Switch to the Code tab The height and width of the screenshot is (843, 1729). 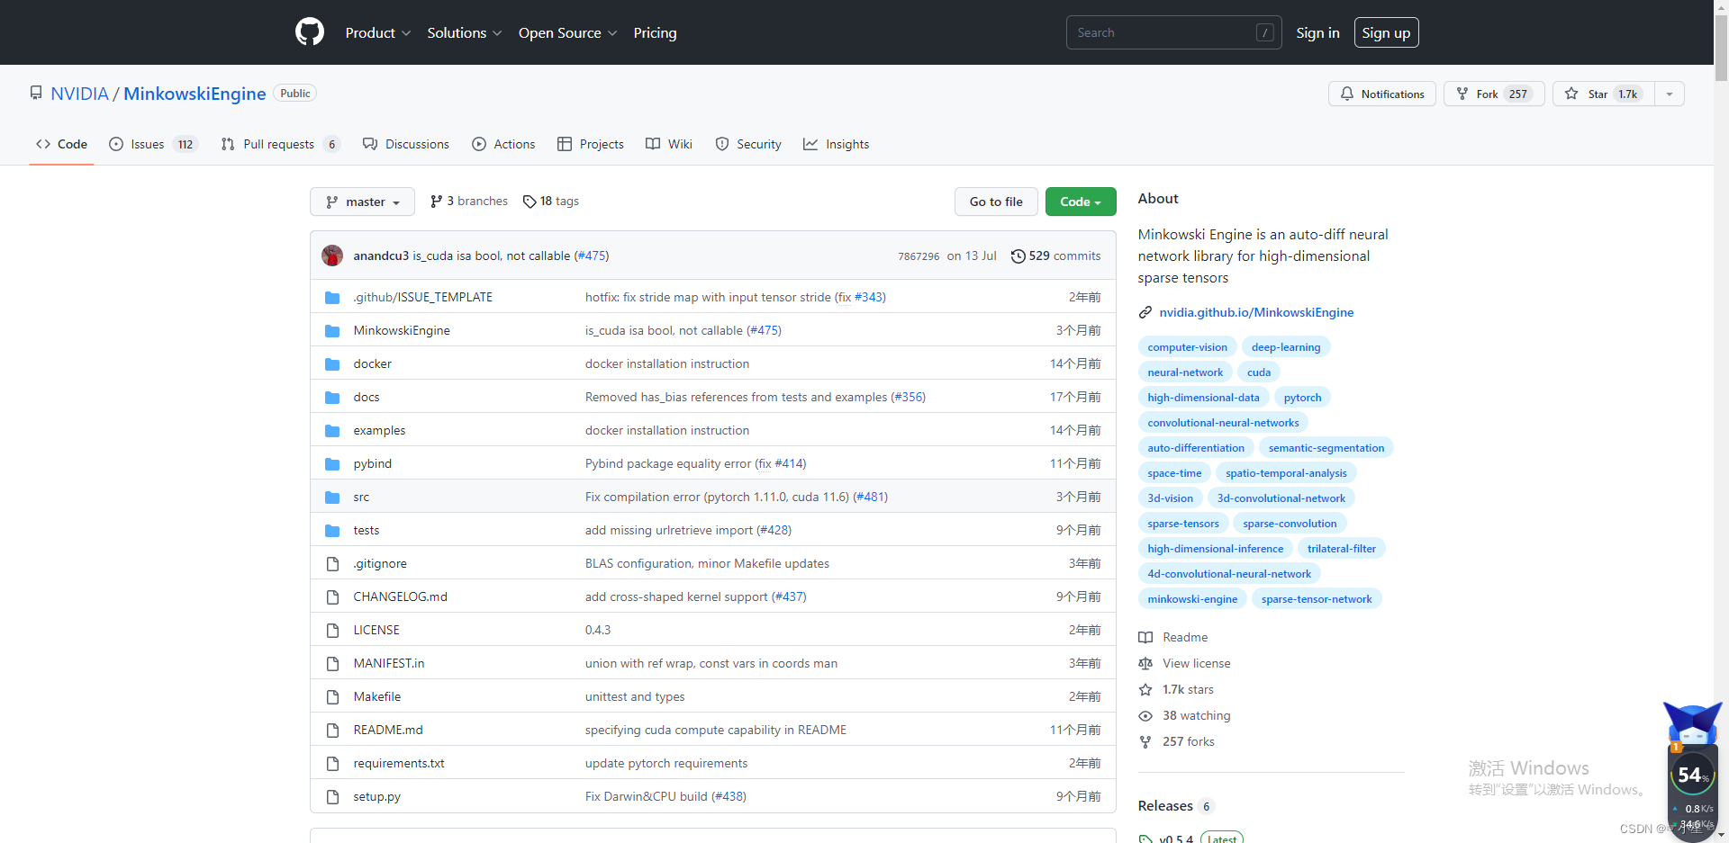tap(61, 144)
